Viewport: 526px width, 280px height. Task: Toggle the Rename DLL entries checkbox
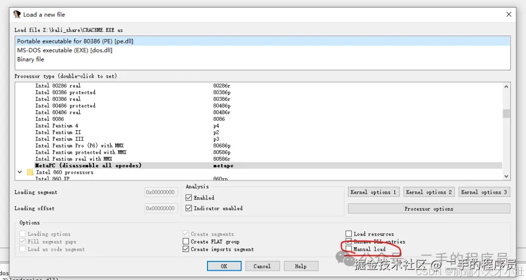tap(349, 241)
